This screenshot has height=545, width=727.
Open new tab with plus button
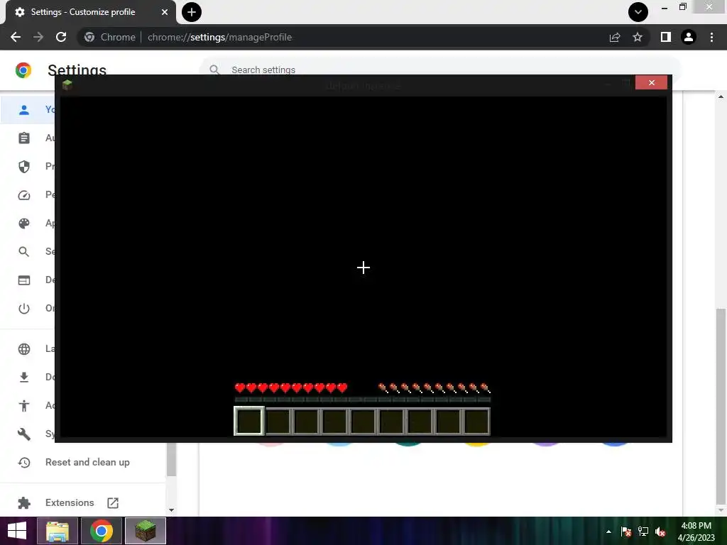(x=192, y=12)
